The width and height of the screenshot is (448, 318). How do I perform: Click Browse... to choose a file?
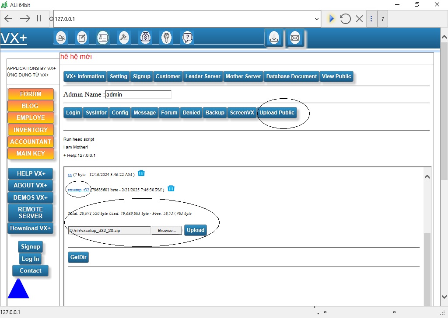(166, 230)
